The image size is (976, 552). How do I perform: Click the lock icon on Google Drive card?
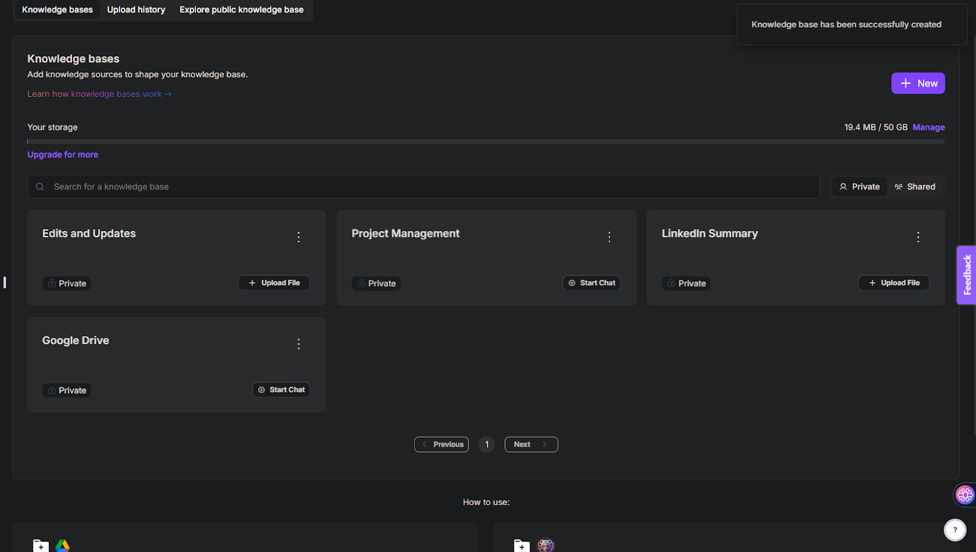[x=52, y=391]
